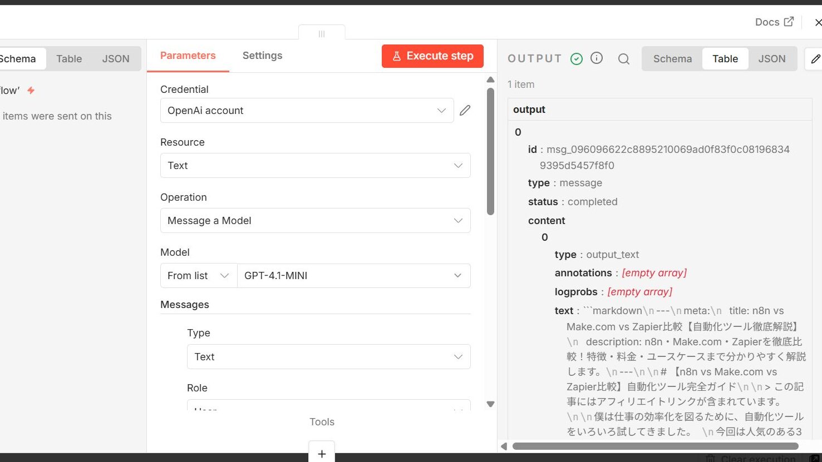Click the edit credential pencil icon
The width and height of the screenshot is (822, 462).
tap(465, 111)
